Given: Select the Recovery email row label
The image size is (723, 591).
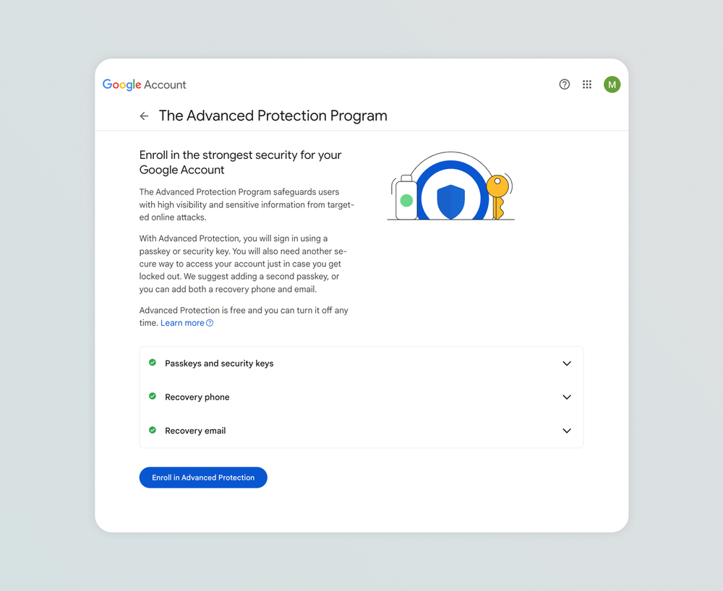Looking at the screenshot, I should coord(195,431).
